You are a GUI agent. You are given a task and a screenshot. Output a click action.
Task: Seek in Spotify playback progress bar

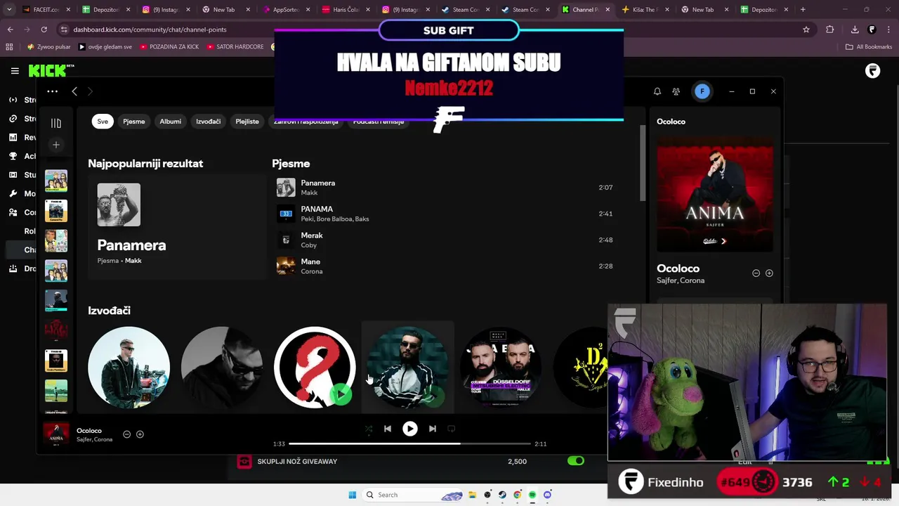(409, 444)
